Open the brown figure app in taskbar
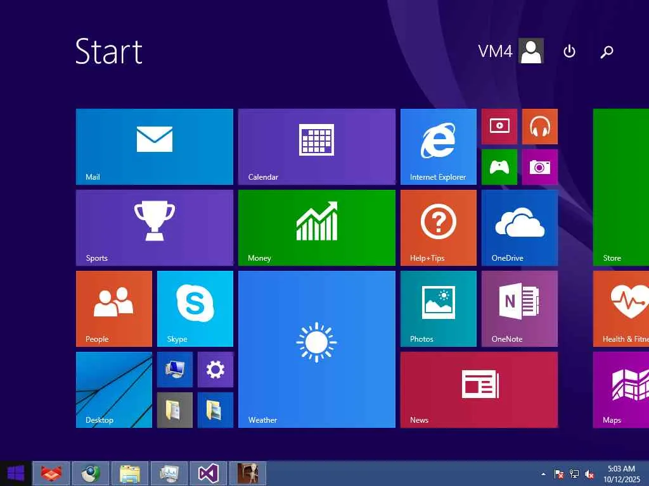Viewport: 649px width, 486px height. tap(248, 473)
